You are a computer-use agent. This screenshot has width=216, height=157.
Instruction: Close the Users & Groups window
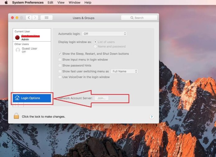point(12,18)
